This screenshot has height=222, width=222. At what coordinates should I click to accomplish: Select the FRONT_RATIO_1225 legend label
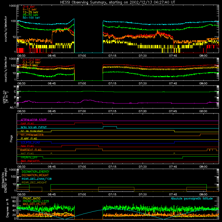(x=36, y=201)
